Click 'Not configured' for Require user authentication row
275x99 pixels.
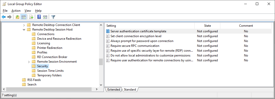tap(207, 60)
